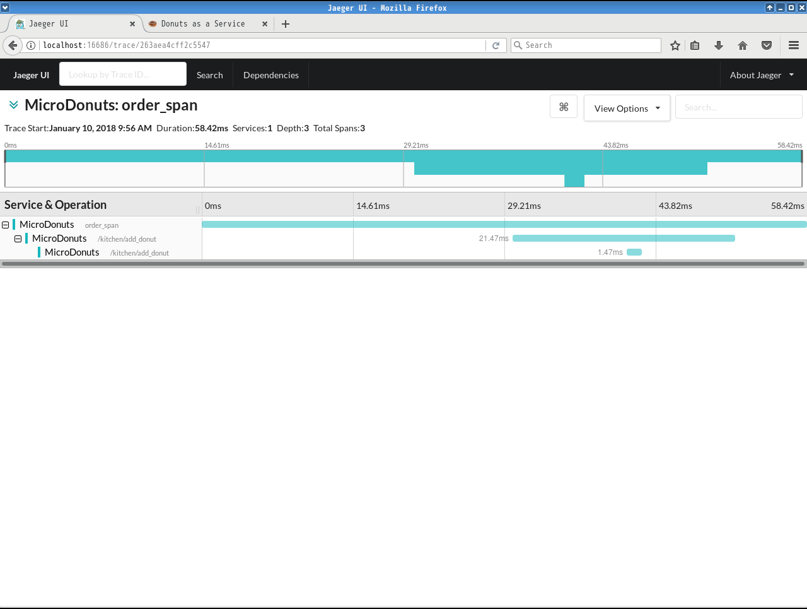Open the Dependencies nav item
The height and width of the screenshot is (609, 807).
tap(271, 75)
